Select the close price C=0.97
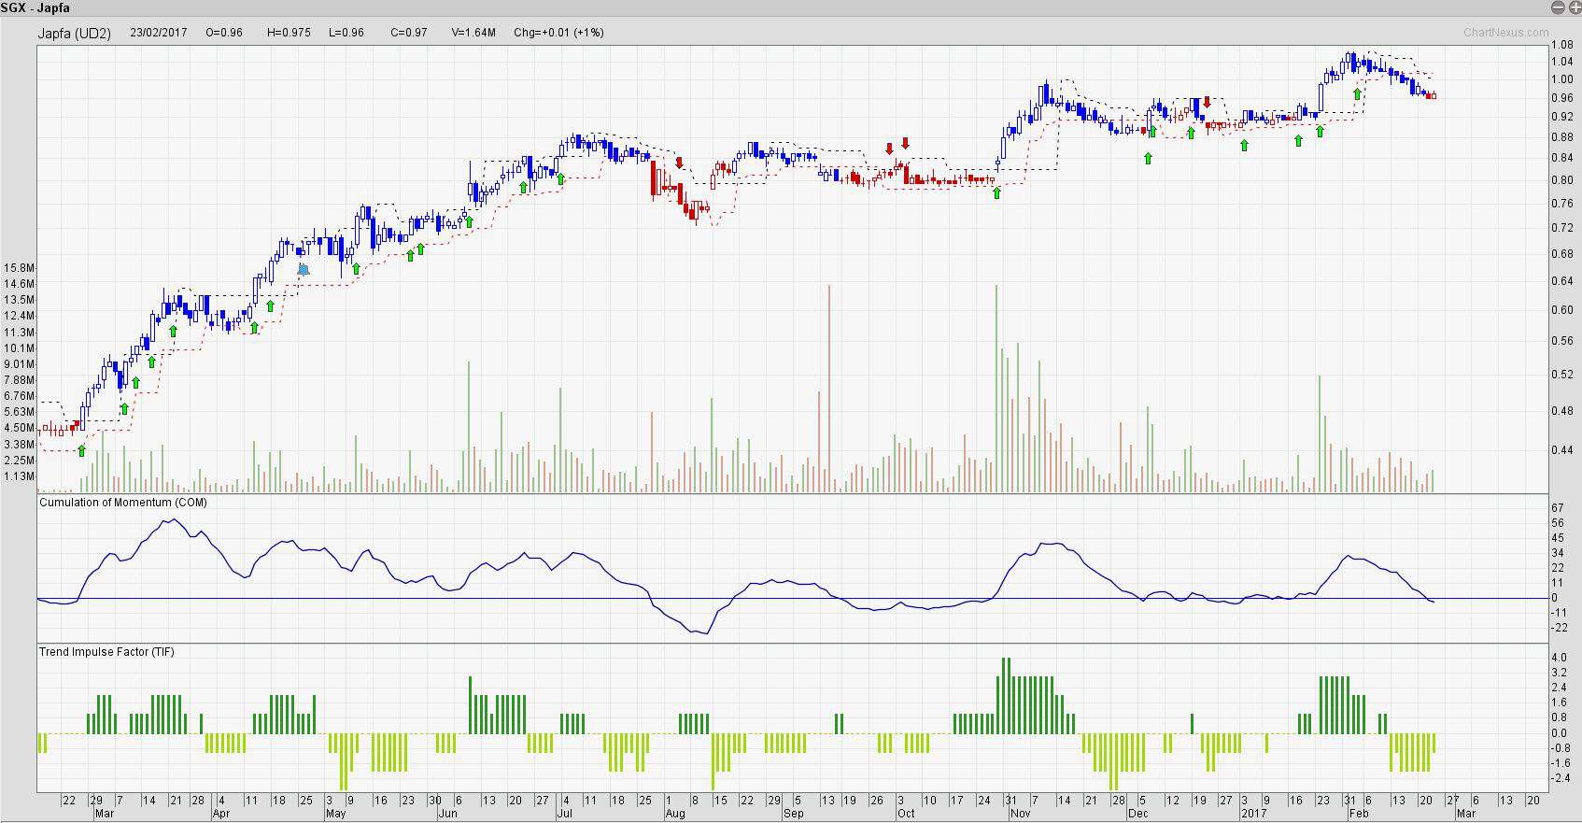This screenshot has height=823, width=1582. point(409,32)
